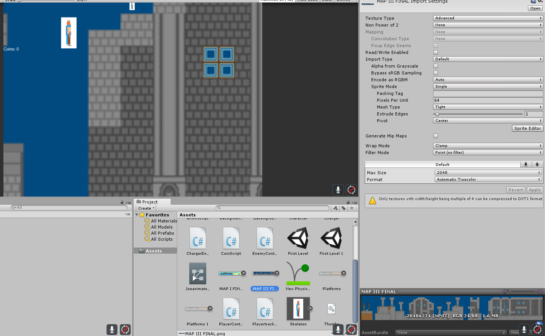Click Open button in Import Settings header

535,8
